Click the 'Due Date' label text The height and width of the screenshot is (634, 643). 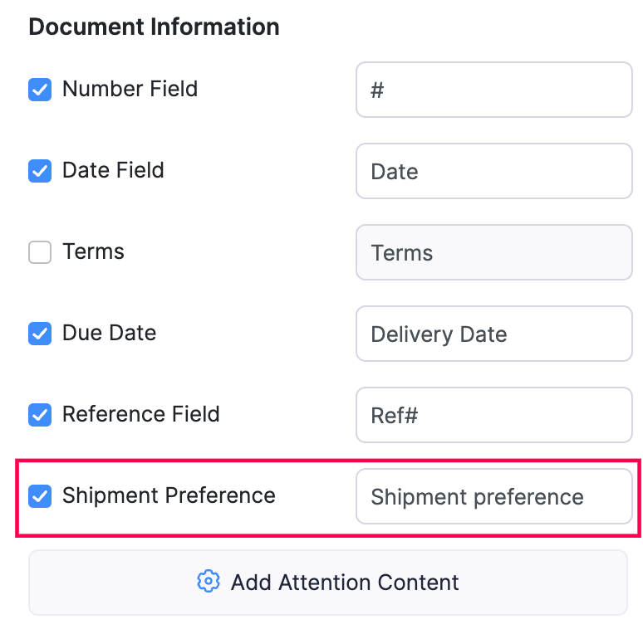(109, 333)
